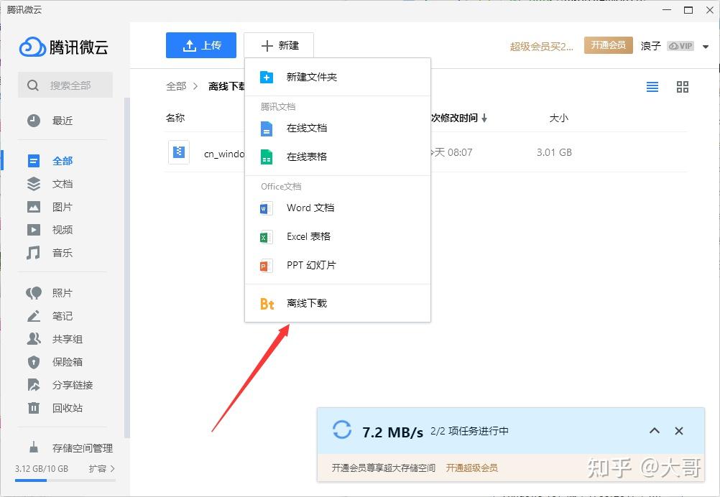Screen dimensions: 720x497
Task: Close the transfer task panel
Action: click(678, 430)
